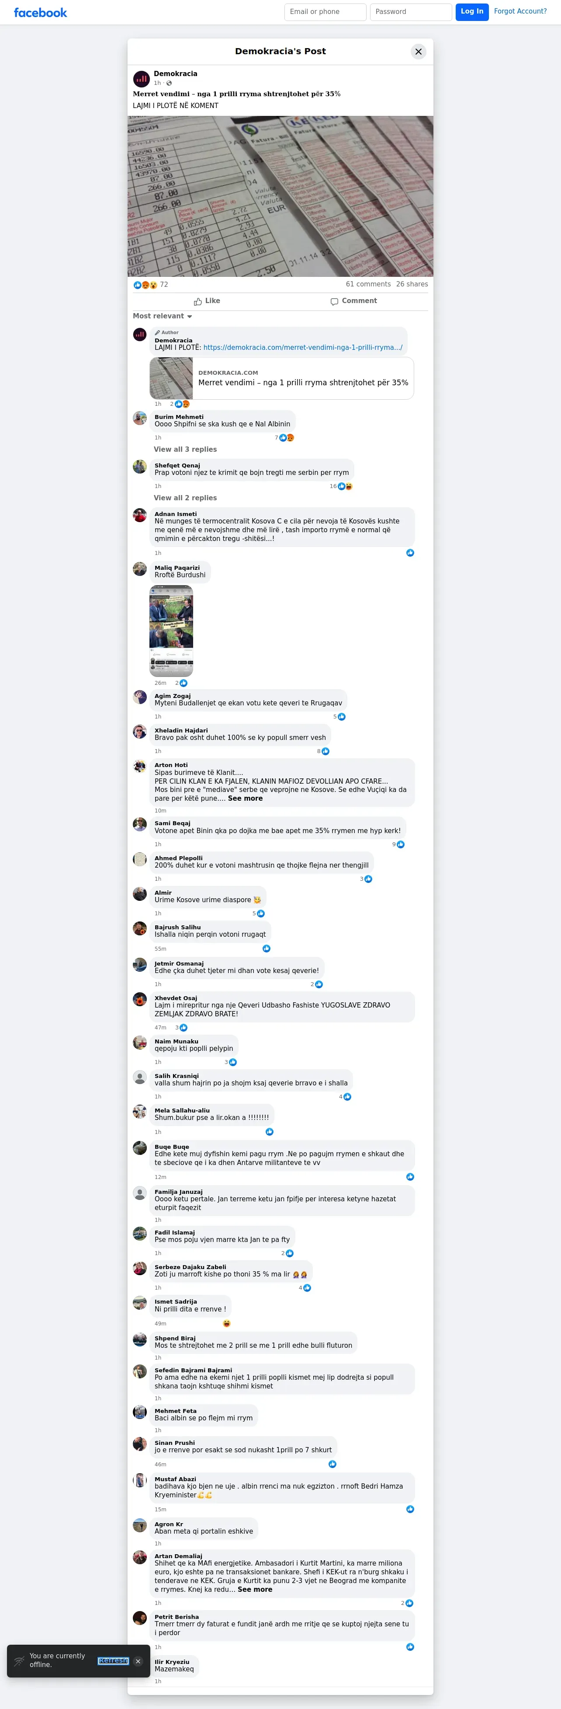Viewport: 561px width, 1709px height.
Task: Click the Log In button
Action: [472, 12]
